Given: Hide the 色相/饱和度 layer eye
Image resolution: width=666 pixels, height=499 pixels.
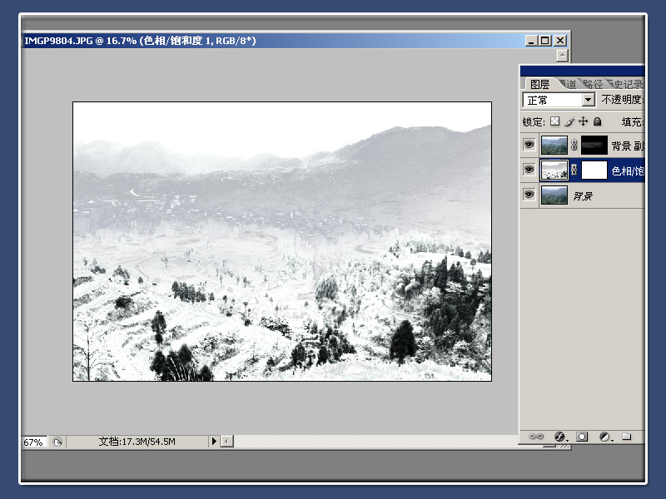Looking at the screenshot, I should (529, 170).
